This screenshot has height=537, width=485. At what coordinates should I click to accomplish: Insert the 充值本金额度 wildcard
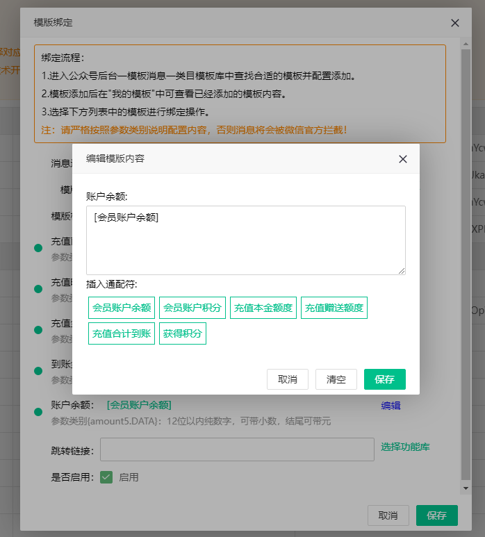coord(263,308)
